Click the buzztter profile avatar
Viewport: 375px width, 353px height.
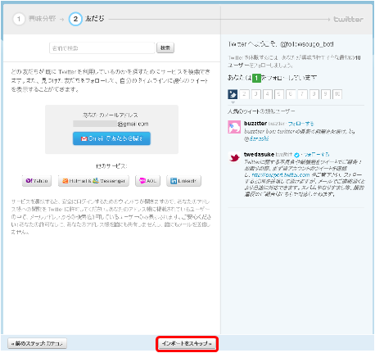click(x=234, y=127)
